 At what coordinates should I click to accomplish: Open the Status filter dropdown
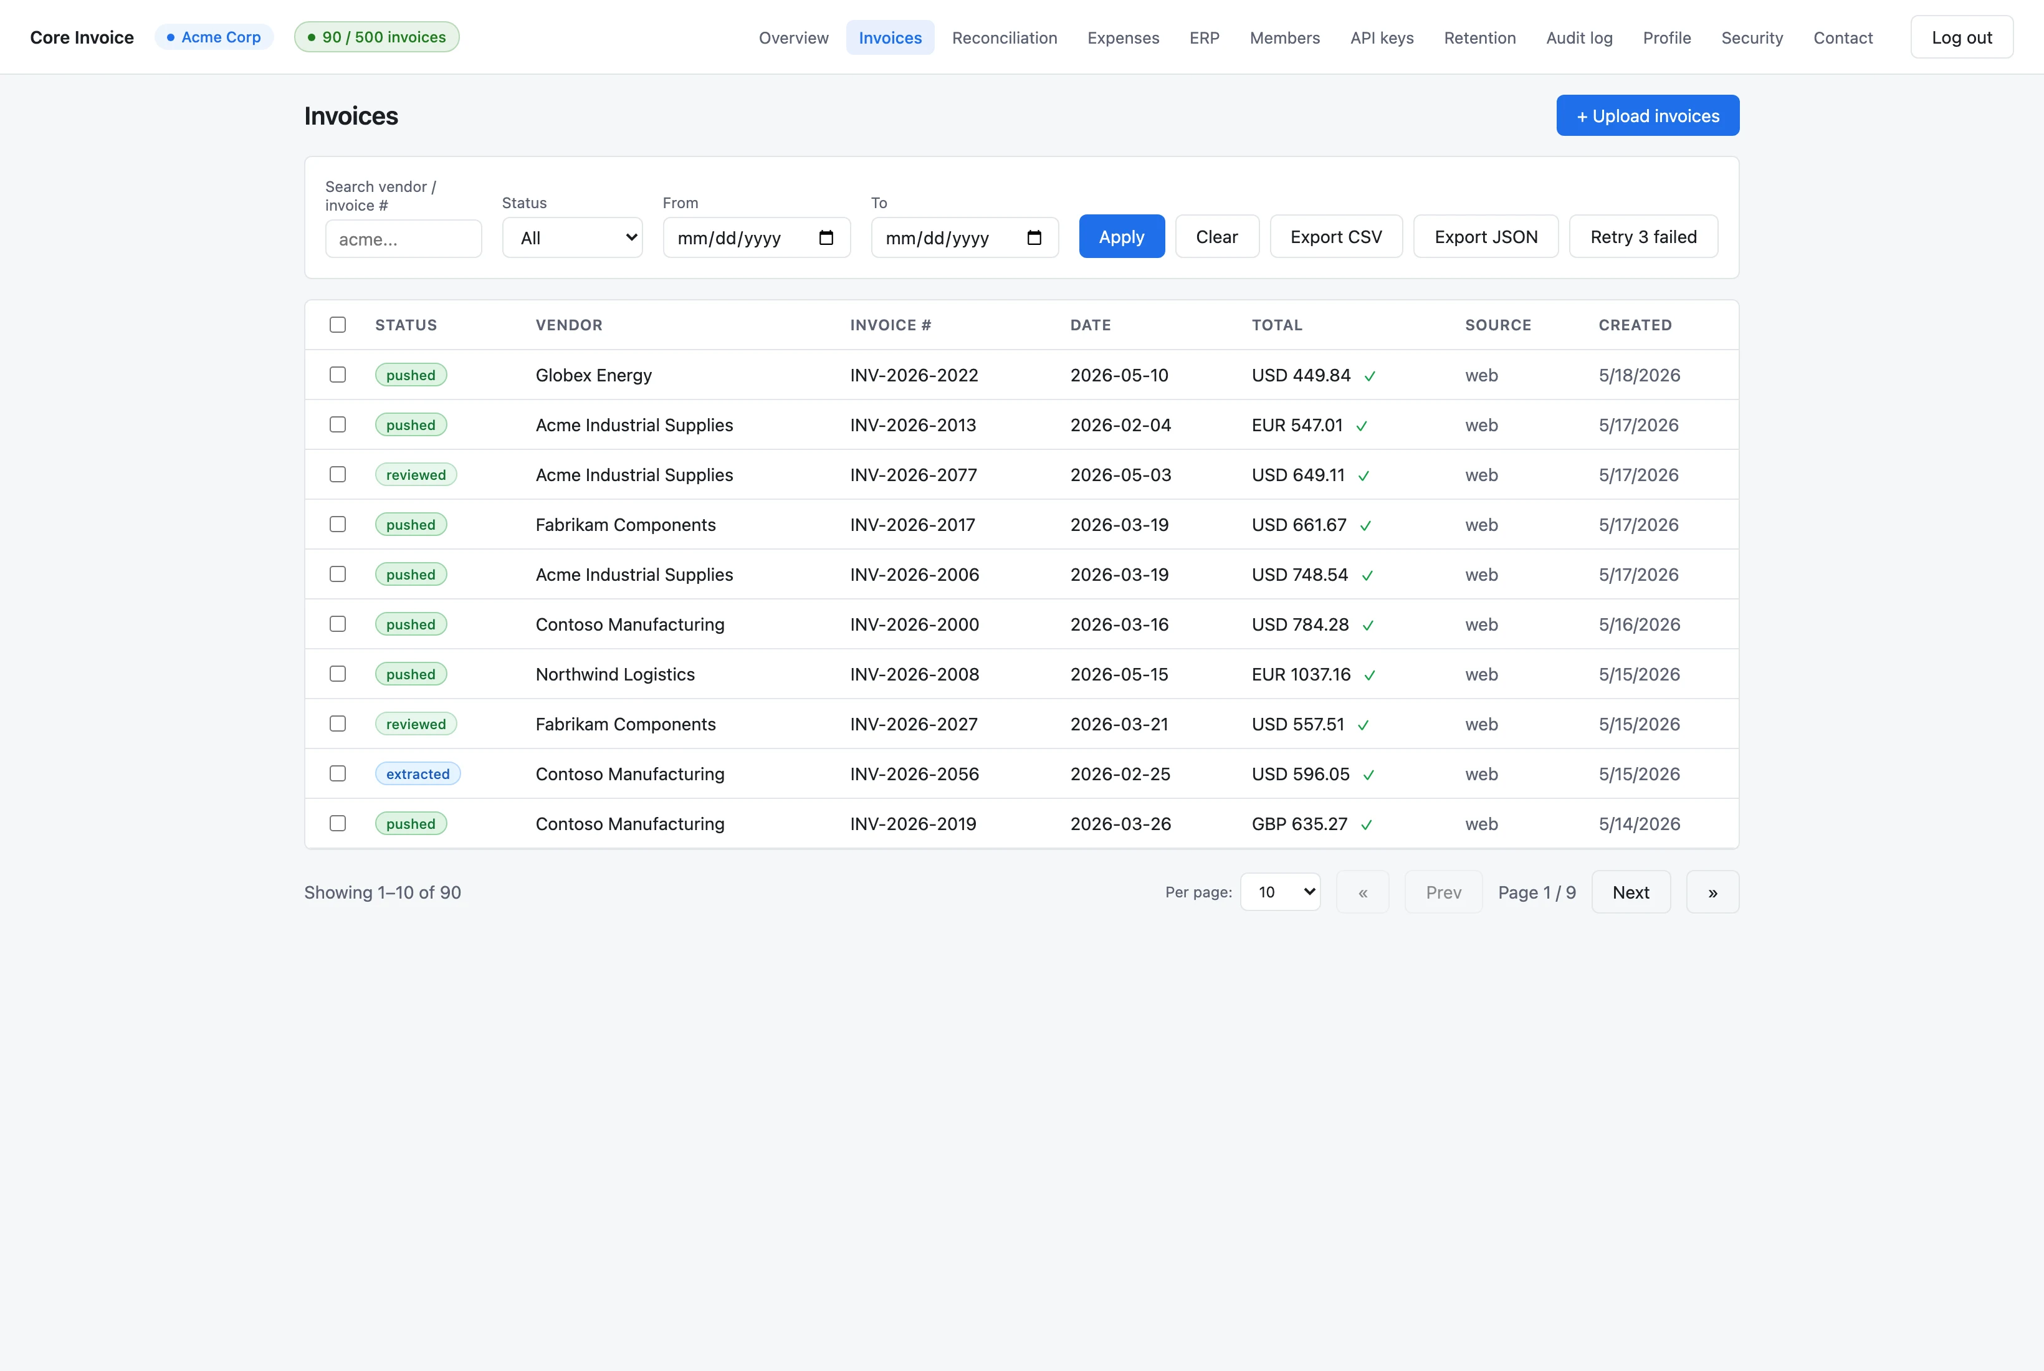(573, 238)
